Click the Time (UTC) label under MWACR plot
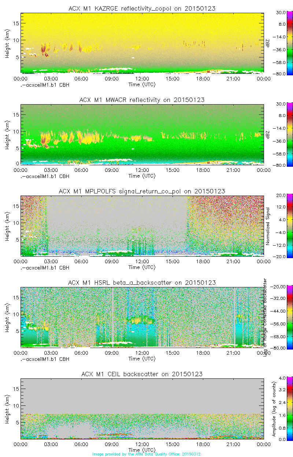 tap(142, 176)
